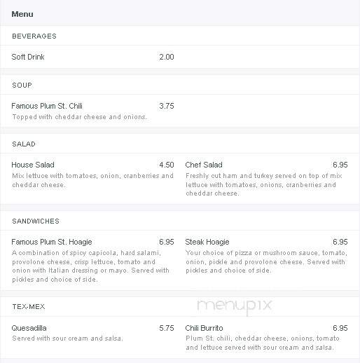Select the TEX-MEX section header

pos(29,307)
